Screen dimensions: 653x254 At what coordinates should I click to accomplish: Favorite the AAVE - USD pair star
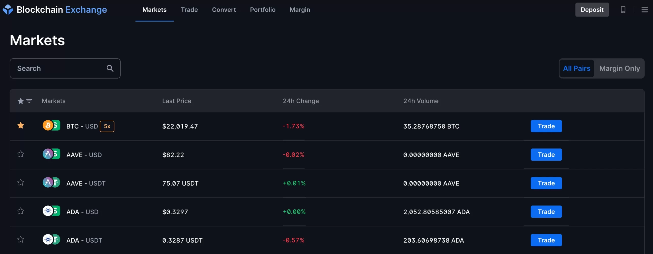coord(21,154)
